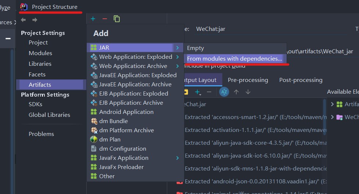This screenshot has width=359, height=194.
Task: Open the Post-processing tab
Action: point(301,80)
